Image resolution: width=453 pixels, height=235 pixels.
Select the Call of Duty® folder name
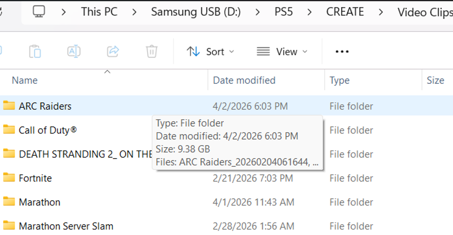point(48,130)
